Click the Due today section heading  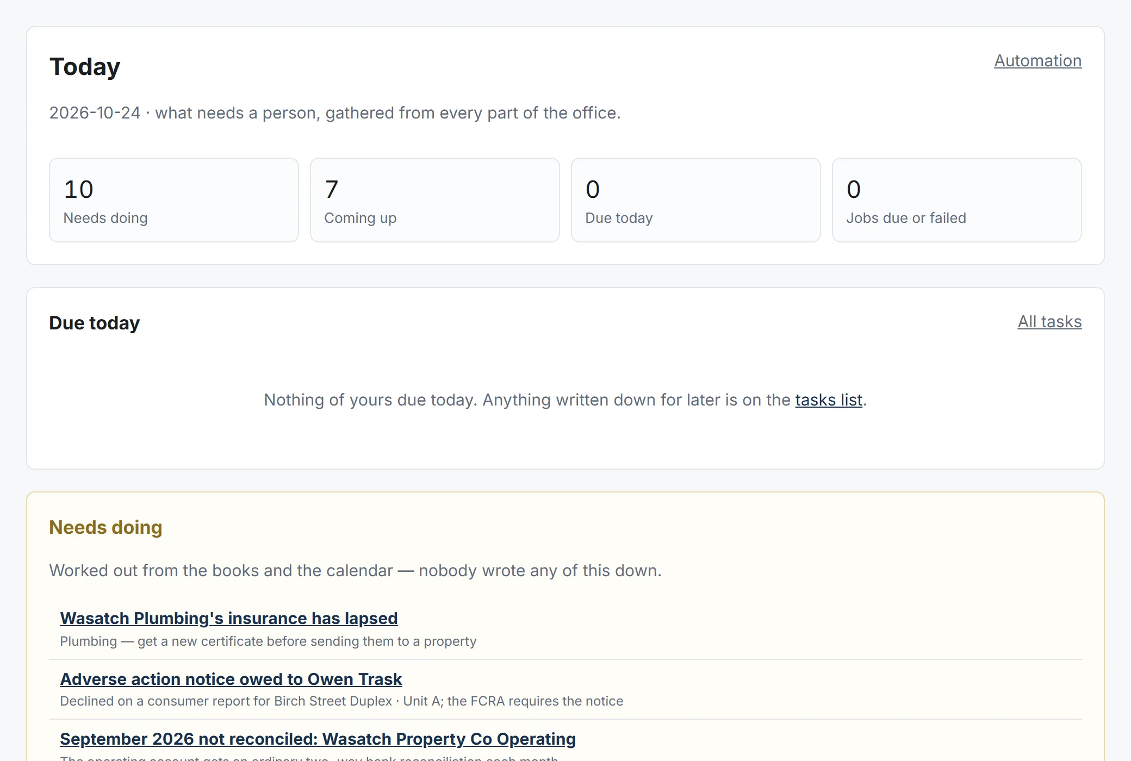click(x=95, y=323)
